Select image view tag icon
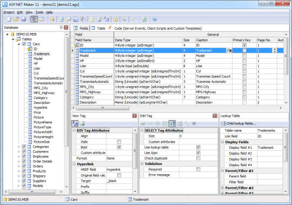This screenshot has width=292, height=205. coord(82,123)
